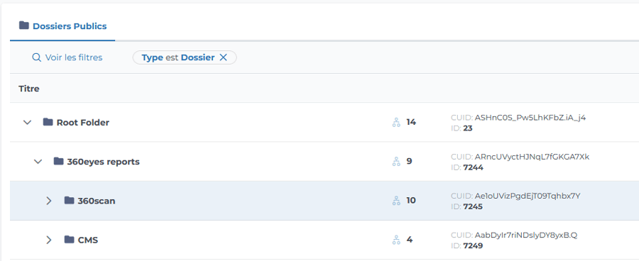Click folder icon in Dossiers Publics tab
This screenshot has height=261, width=639.
point(24,26)
